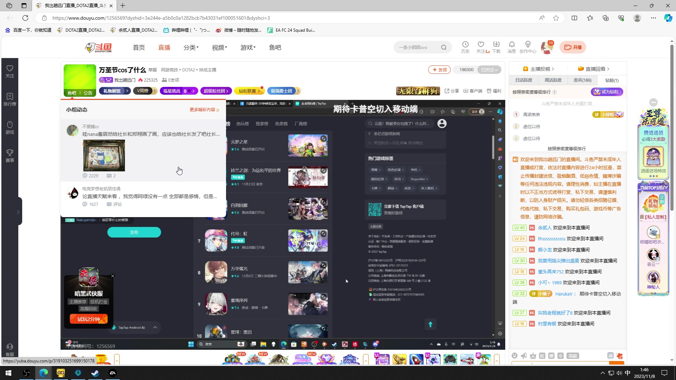The image size is (676, 380).
Task: Open 更多精彩内容 link
Action: tap(204, 110)
